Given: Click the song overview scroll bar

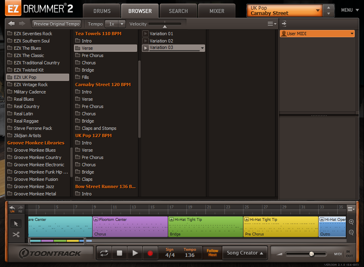Looking at the screenshot, I should coord(57,241).
